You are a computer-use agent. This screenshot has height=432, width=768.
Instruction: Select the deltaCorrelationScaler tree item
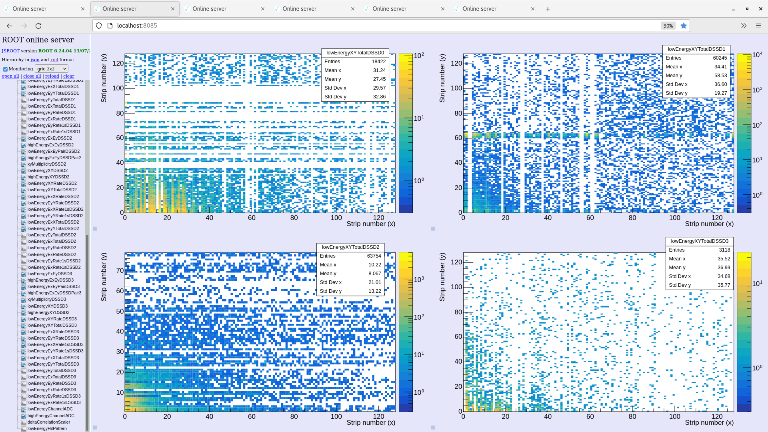pos(48,422)
